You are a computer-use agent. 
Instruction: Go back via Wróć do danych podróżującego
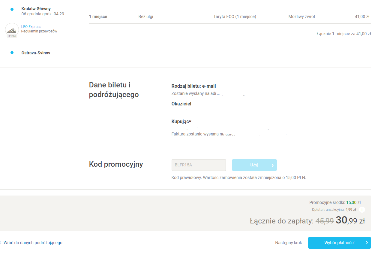(x=33, y=243)
